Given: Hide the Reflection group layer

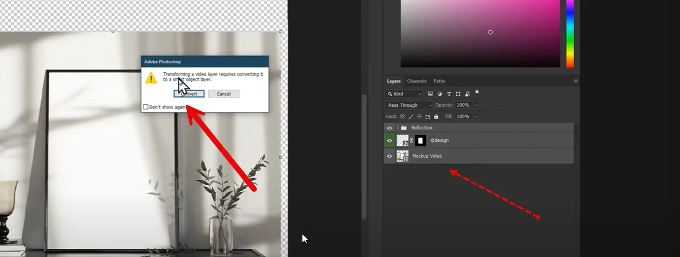Looking at the screenshot, I should [390, 128].
